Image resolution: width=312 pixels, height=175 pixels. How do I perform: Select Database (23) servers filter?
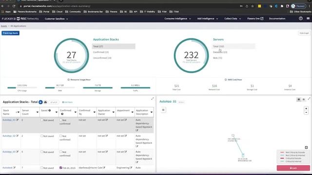[x=220, y=52]
